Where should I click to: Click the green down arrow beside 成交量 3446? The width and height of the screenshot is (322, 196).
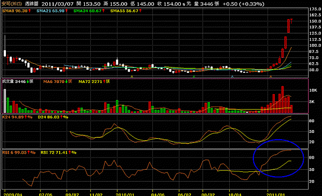28,81
